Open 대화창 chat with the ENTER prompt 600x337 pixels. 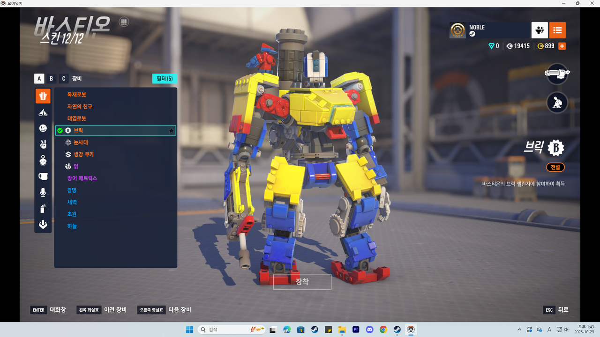49,310
